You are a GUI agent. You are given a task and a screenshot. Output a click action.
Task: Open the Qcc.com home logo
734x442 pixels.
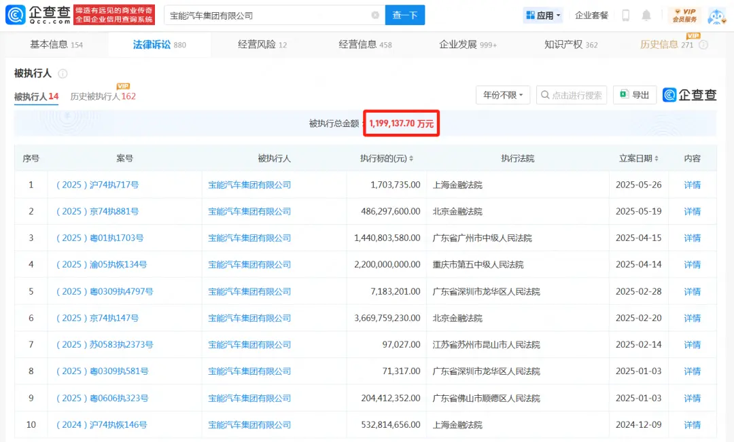click(x=38, y=15)
